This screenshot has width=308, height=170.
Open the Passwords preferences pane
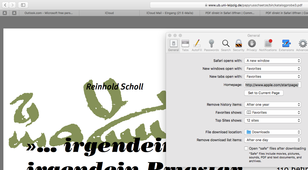click(x=211, y=45)
